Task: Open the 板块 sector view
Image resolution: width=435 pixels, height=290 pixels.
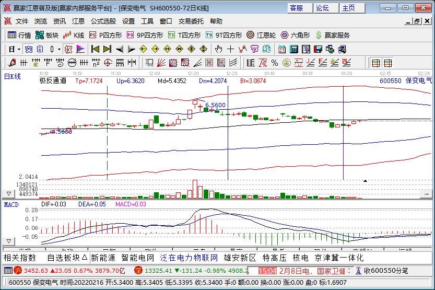Action: click(x=47, y=35)
